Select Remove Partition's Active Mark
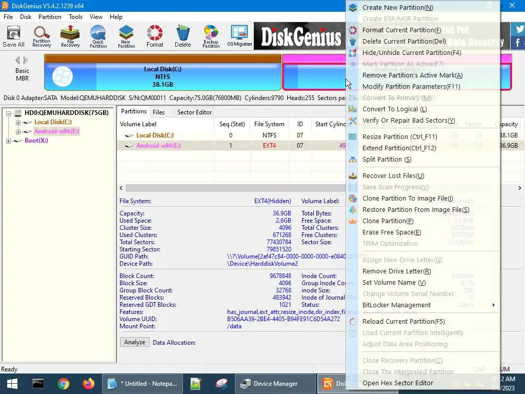The height and width of the screenshot is (394, 525). point(413,75)
